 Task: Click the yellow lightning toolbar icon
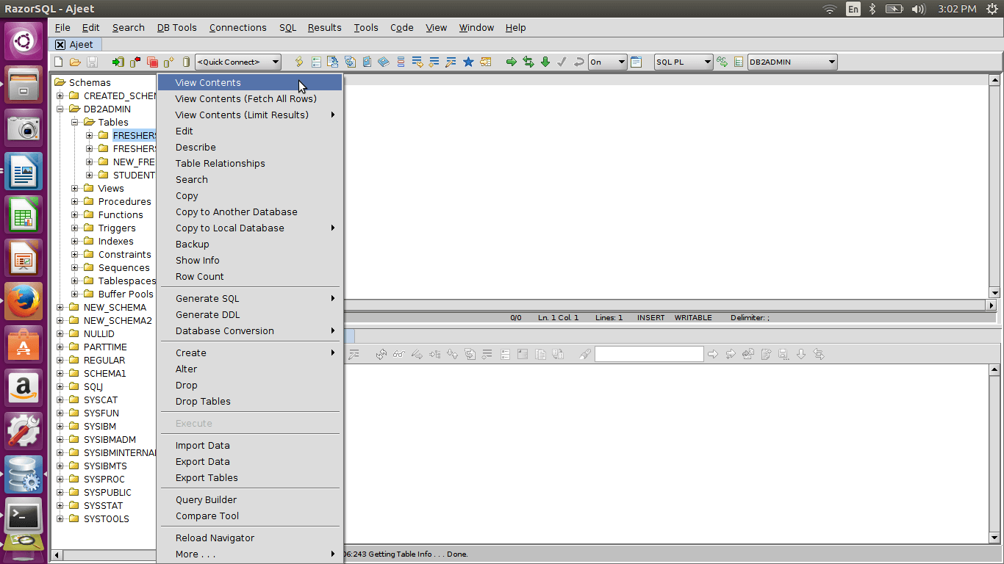point(298,62)
